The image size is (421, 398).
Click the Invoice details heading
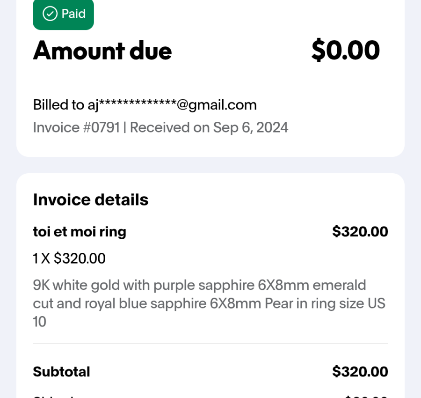pyautogui.click(x=91, y=199)
